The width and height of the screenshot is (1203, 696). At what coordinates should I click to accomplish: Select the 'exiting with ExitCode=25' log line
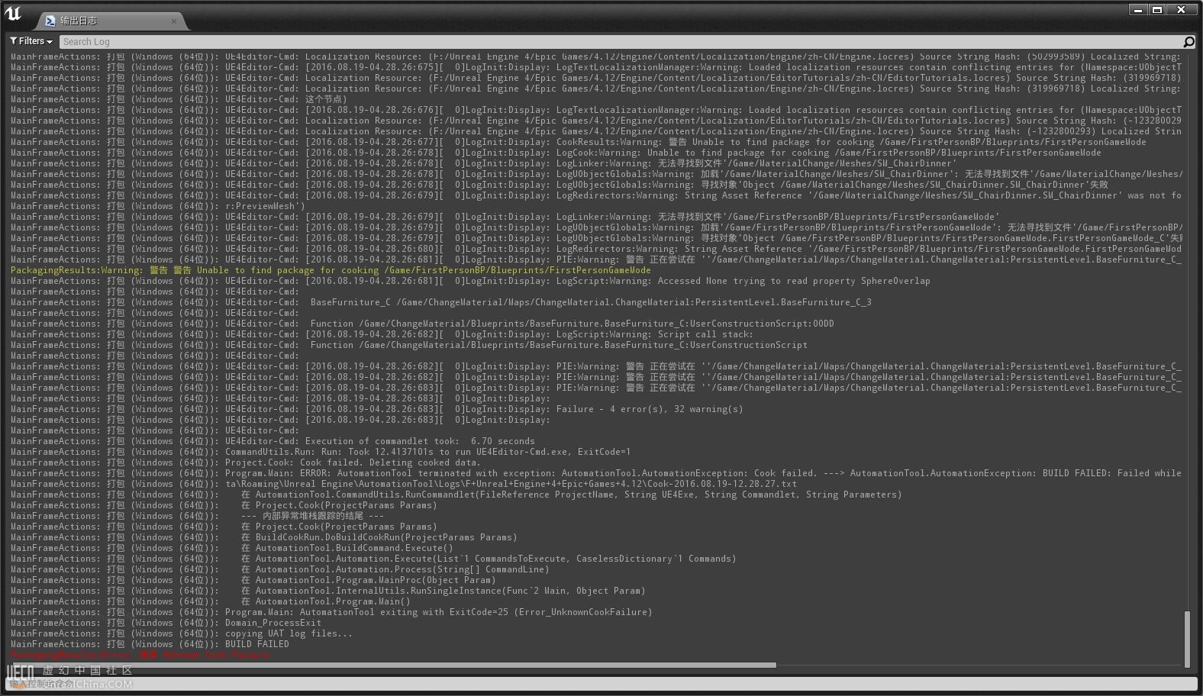(x=438, y=612)
